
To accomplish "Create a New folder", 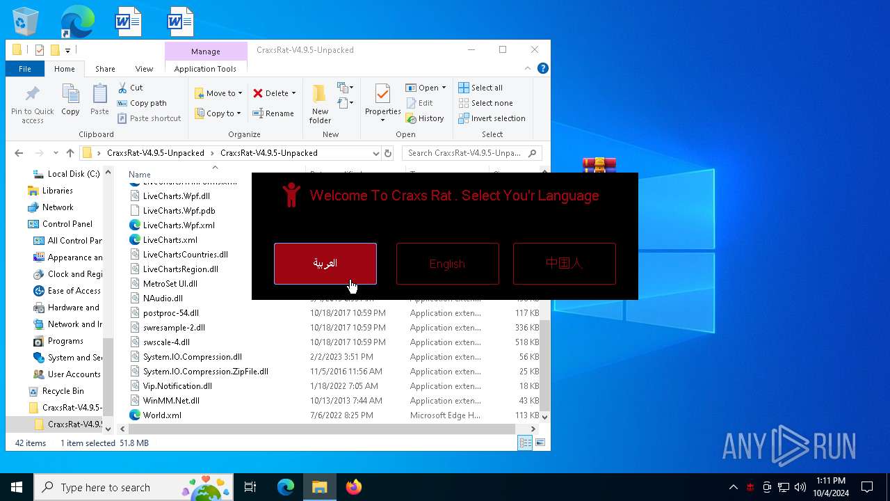I will click(320, 104).
